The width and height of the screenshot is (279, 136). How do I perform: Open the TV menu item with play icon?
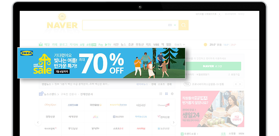(x=108, y=45)
